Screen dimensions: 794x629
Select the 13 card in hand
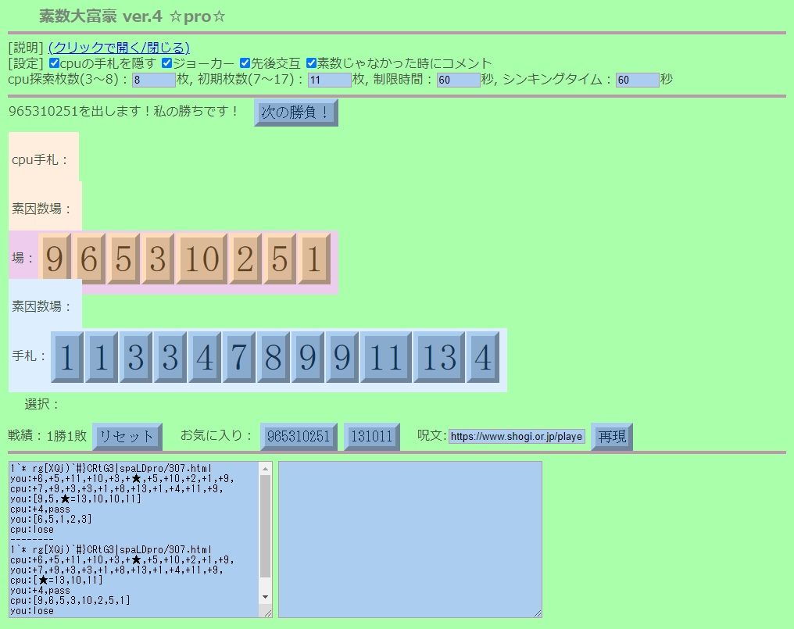(x=439, y=357)
